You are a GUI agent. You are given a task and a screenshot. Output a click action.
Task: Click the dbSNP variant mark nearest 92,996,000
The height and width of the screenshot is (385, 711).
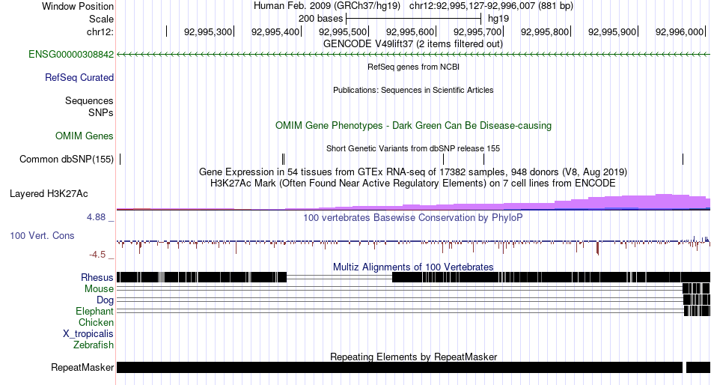(x=683, y=160)
